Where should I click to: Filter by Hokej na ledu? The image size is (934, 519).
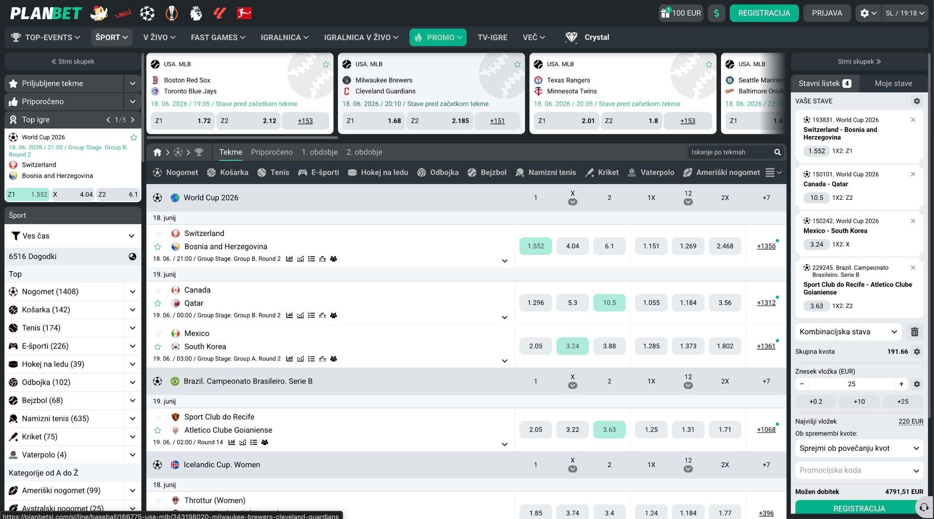point(378,173)
